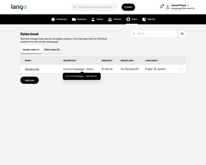The height and width of the screenshot is (165, 206).
Task: Open the Standard rate row options menu
Action: (181, 69)
